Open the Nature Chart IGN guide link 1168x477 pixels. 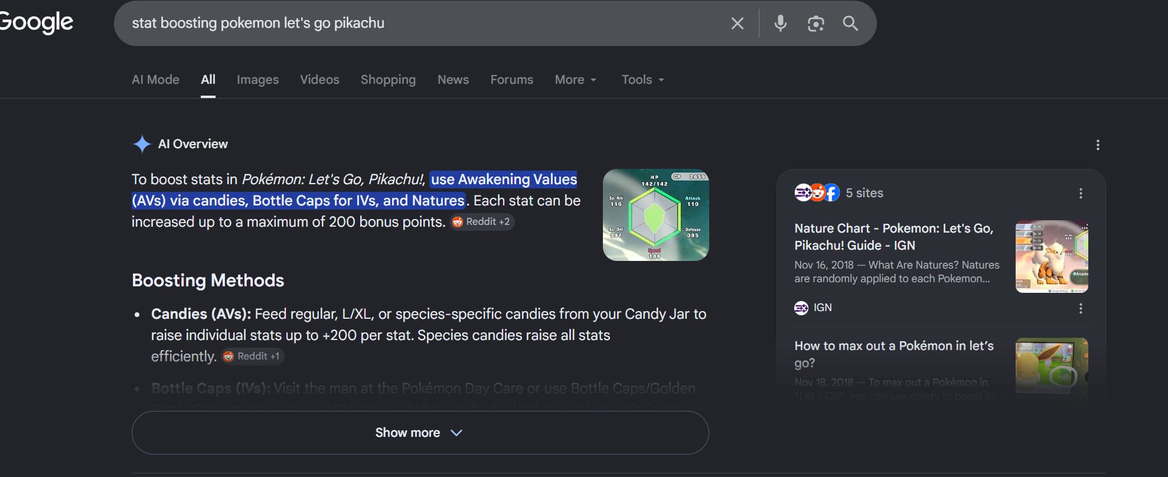coord(893,237)
